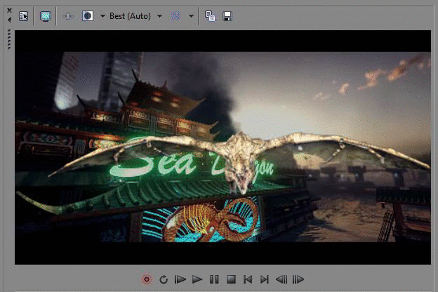Start recording with the Record button

[147, 279]
